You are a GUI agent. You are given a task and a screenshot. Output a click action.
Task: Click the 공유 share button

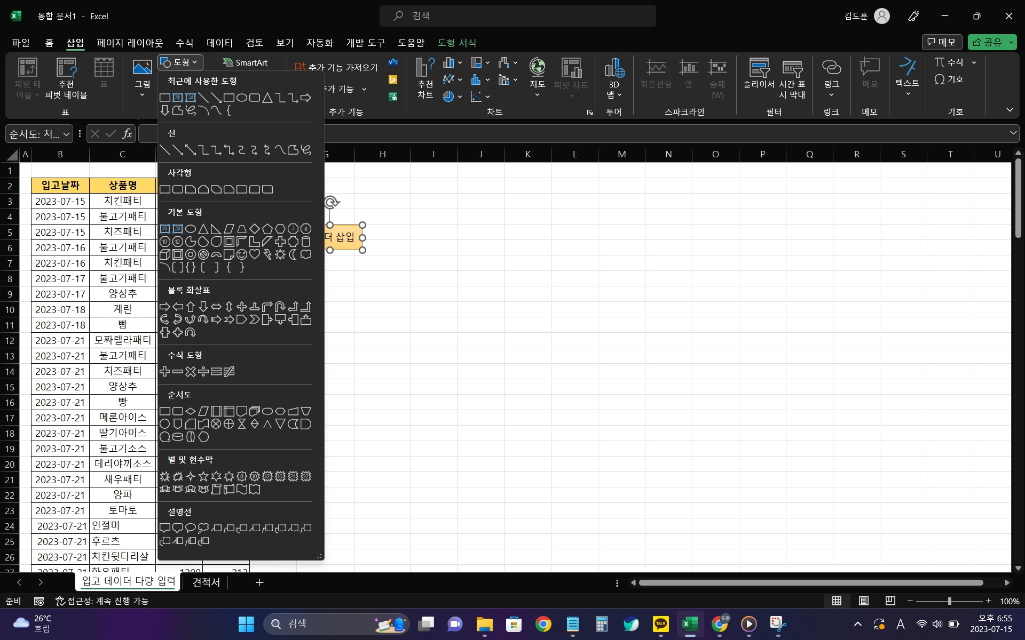(x=988, y=42)
